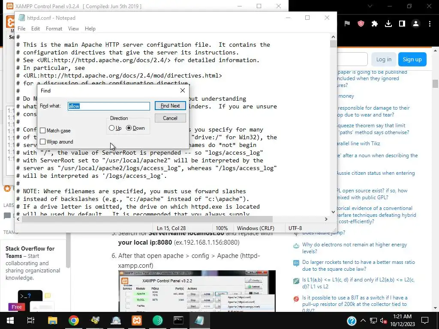The height and width of the screenshot is (329, 439).
Task: Click site icon beside BJT switch question
Action: click(x=296, y=299)
